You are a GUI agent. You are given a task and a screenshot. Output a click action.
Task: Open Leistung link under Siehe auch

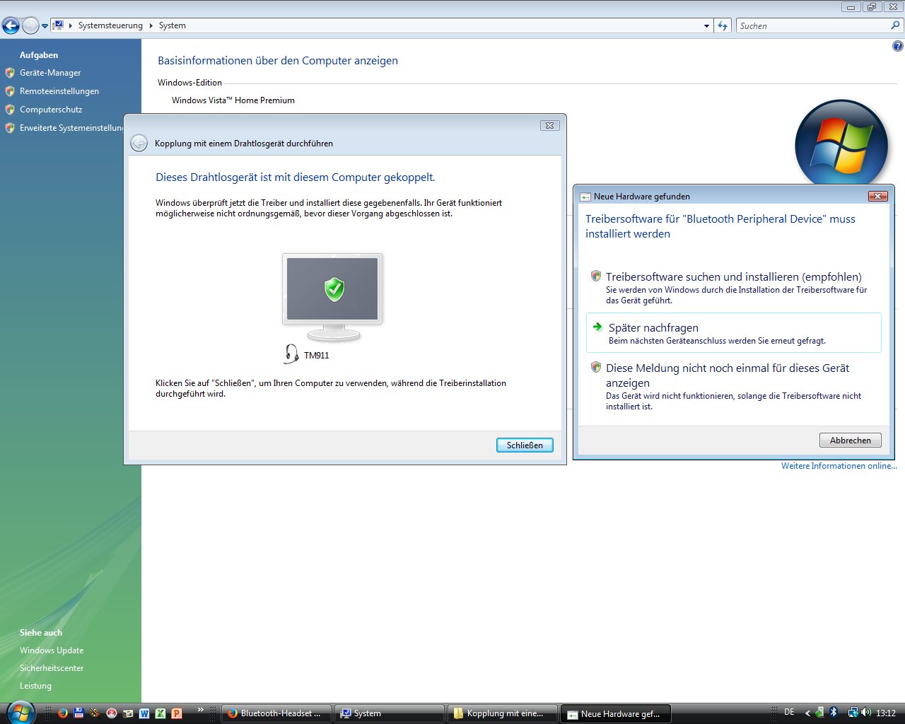point(35,686)
